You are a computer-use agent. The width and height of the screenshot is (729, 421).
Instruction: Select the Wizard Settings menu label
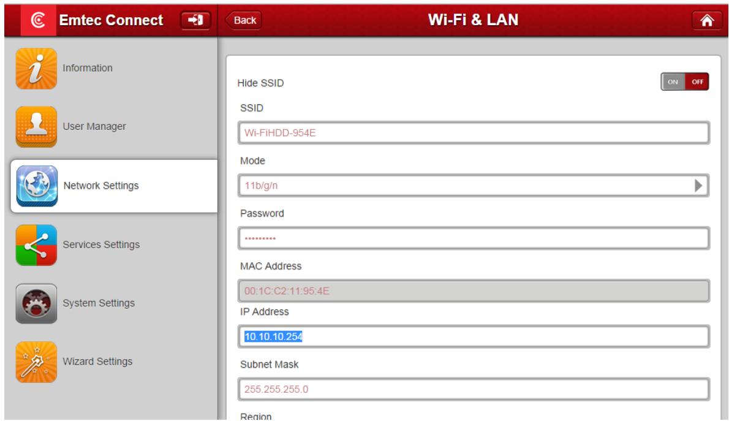[97, 362]
